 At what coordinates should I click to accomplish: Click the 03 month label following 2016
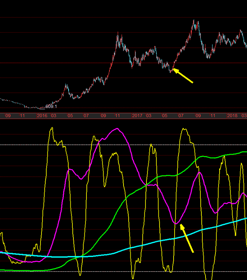[54, 116]
